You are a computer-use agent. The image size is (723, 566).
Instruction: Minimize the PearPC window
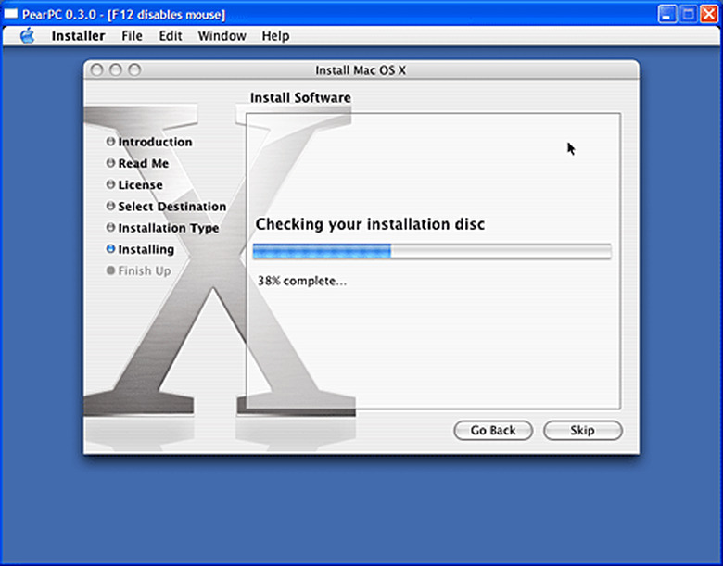[x=666, y=14]
